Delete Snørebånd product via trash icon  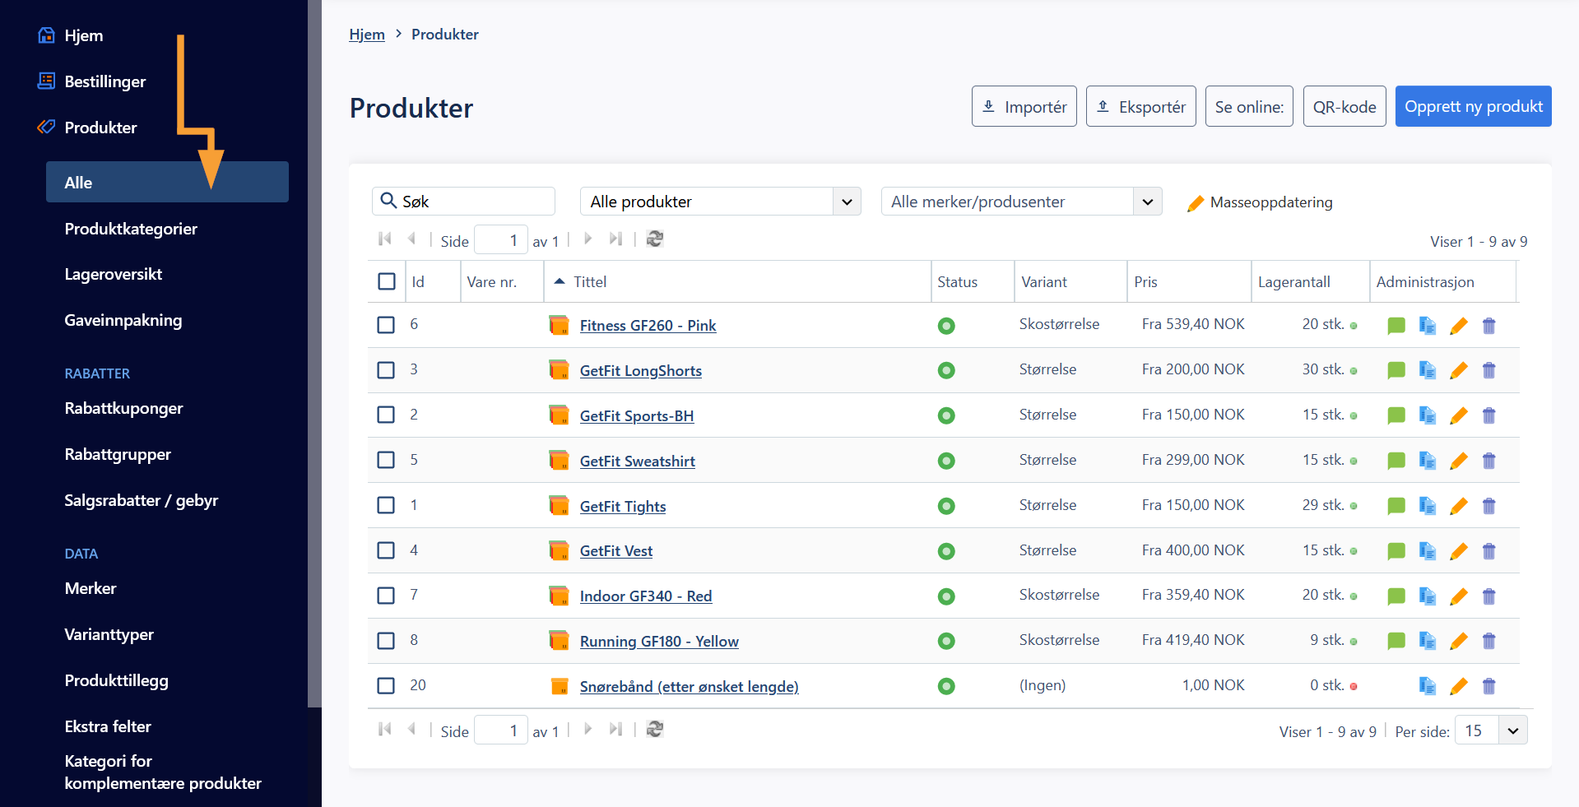point(1488,686)
